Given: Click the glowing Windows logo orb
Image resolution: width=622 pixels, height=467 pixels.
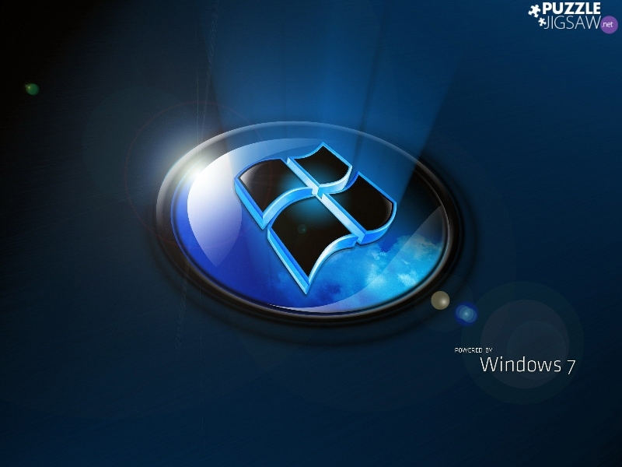Looking at the screenshot, I should point(309,222).
